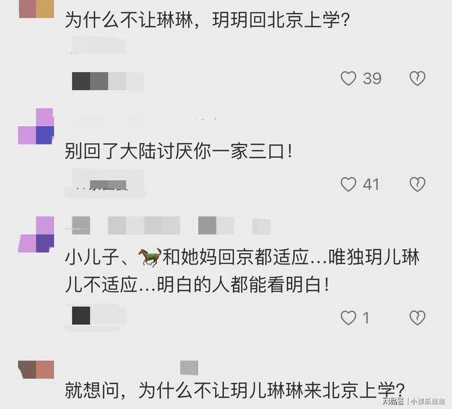Dislike the comment with 39 likes
Image resolution: width=452 pixels, height=409 pixels.
417,79
